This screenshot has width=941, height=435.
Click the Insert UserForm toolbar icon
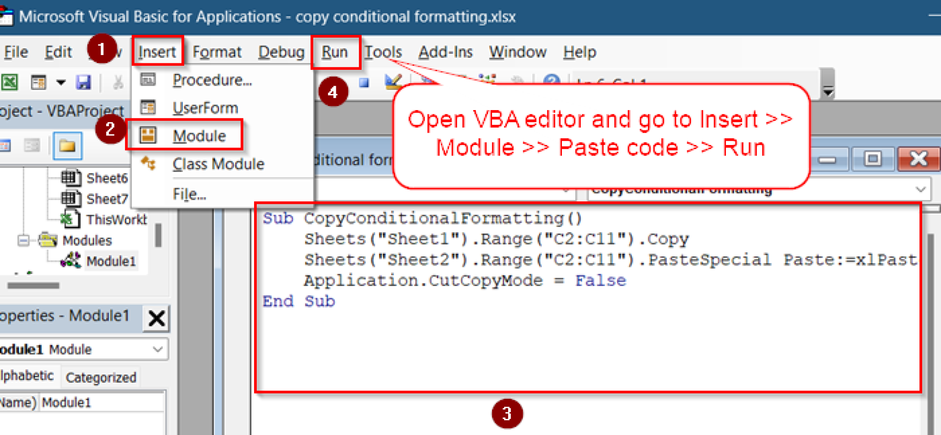pyautogui.click(x=39, y=83)
